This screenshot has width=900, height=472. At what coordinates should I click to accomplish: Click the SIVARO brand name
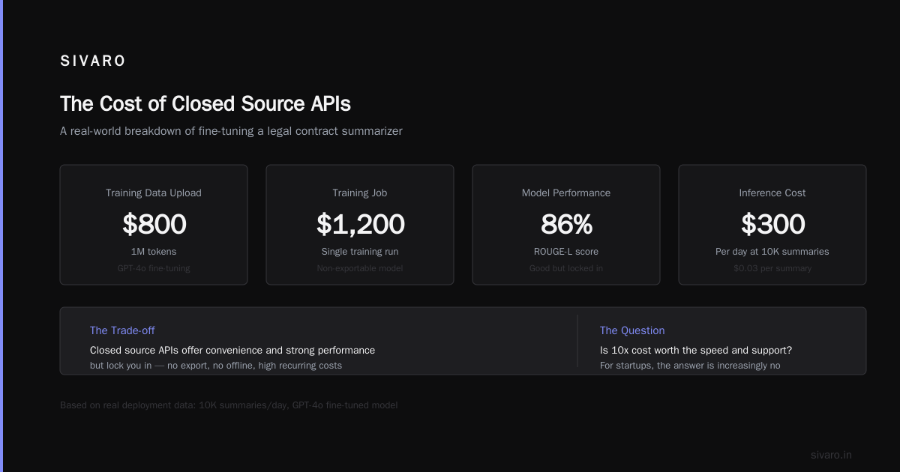pos(93,61)
